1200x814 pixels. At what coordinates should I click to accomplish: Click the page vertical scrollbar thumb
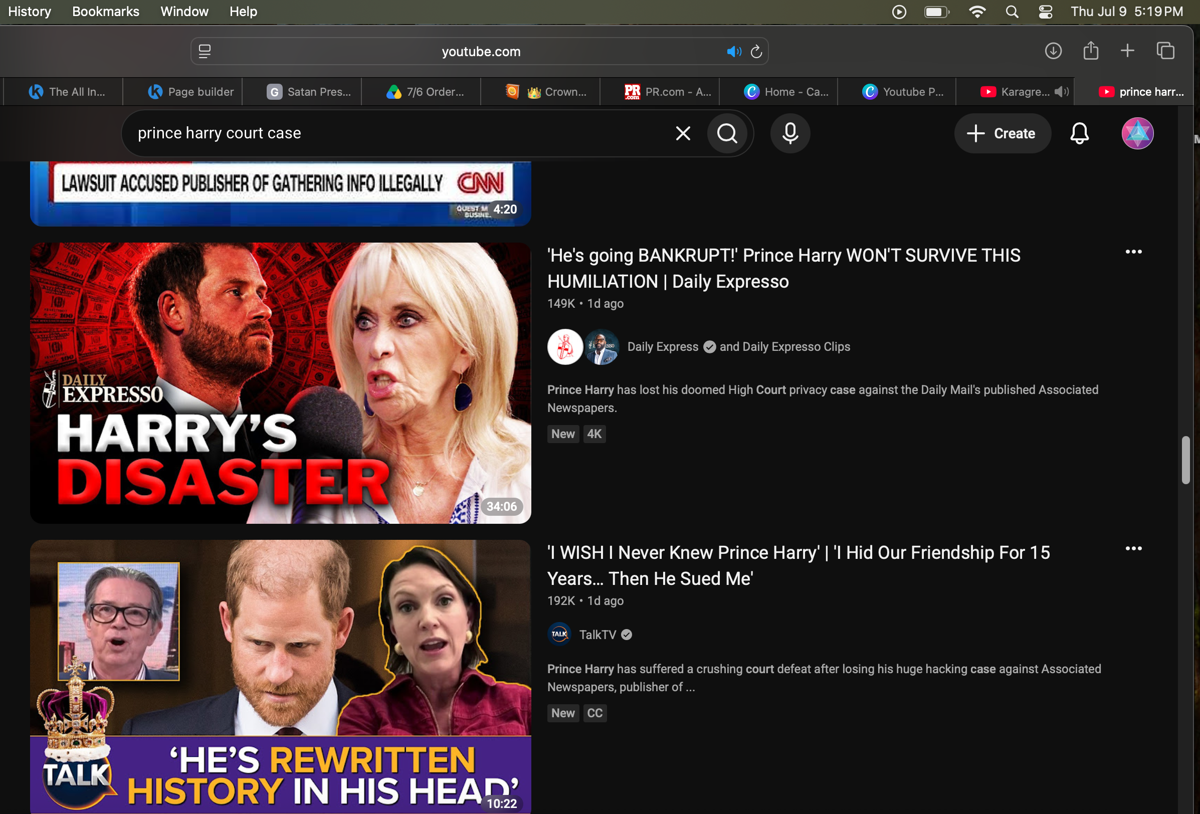tap(1186, 460)
